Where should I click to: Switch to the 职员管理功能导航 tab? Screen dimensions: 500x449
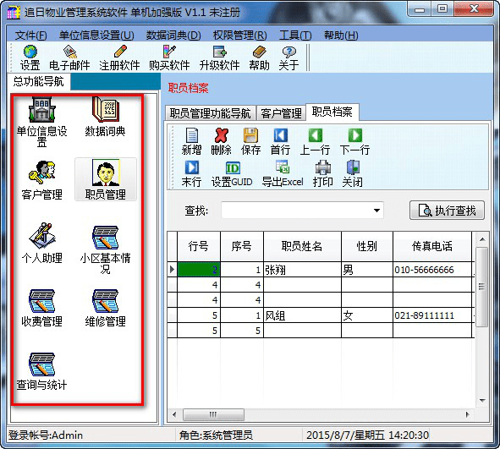tap(210, 113)
